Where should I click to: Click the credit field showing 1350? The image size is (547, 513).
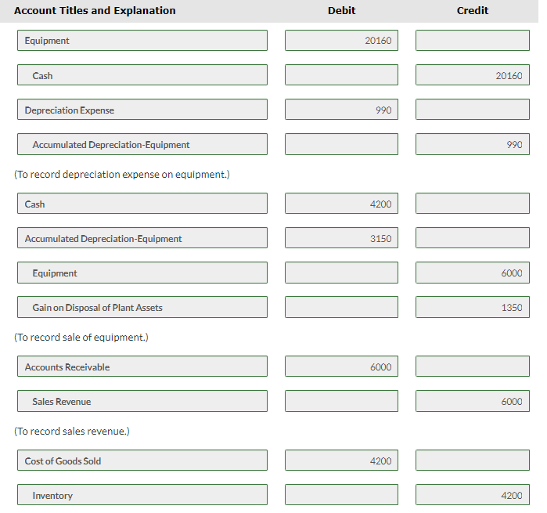click(x=473, y=307)
